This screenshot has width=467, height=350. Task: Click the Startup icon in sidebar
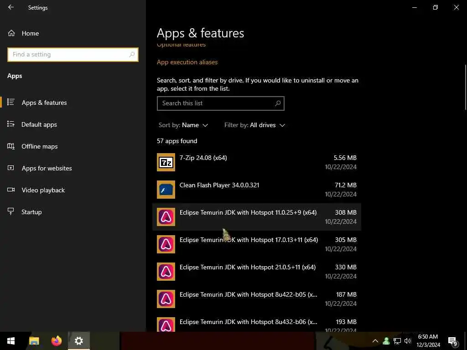pyautogui.click(x=11, y=211)
